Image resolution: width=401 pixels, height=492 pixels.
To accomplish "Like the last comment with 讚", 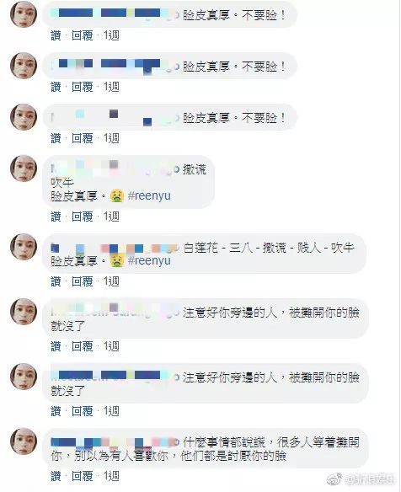I will pyautogui.click(x=56, y=476).
